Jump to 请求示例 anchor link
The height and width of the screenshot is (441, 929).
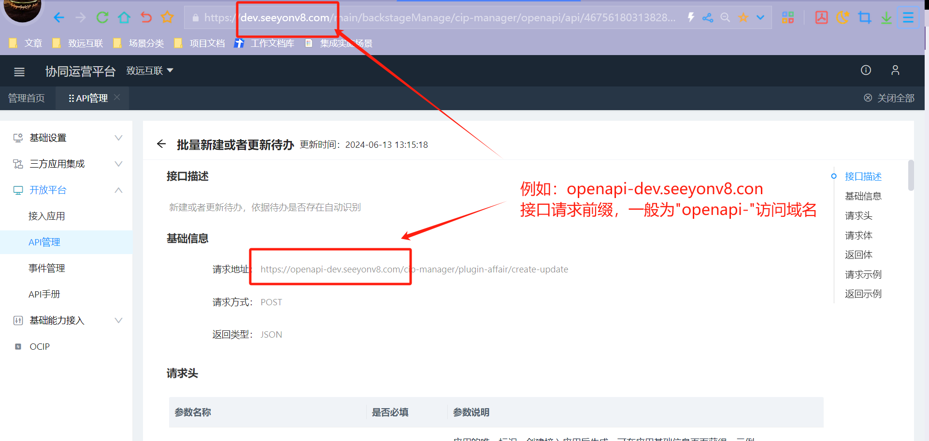tap(863, 274)
